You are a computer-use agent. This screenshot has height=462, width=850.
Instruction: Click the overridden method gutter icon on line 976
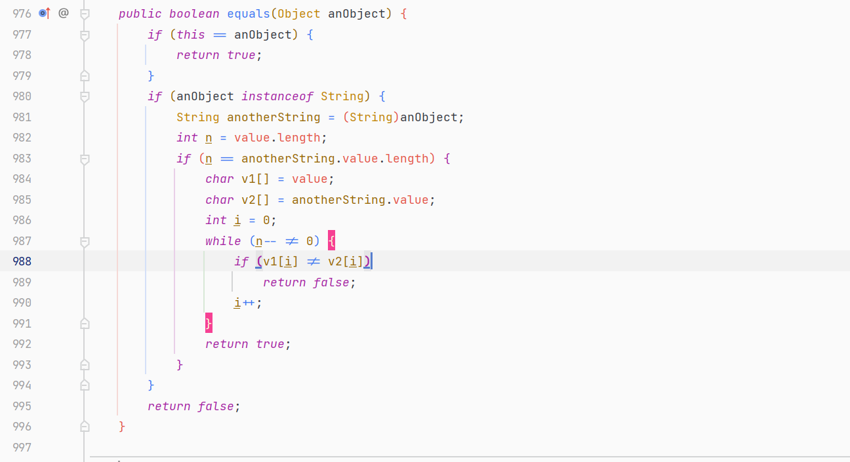click(x=45, y=12)
